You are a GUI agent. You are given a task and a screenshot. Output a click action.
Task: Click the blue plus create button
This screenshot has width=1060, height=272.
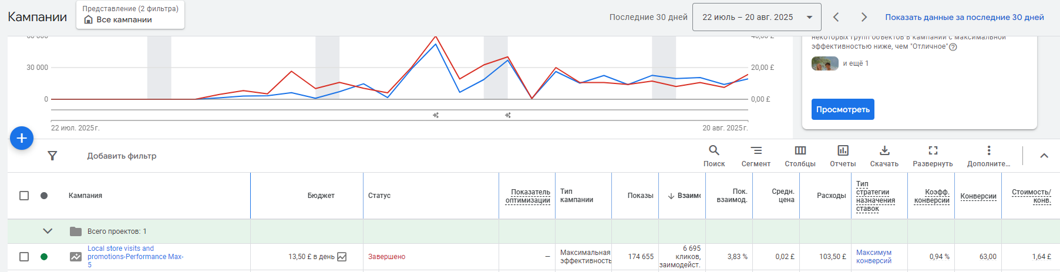pos(22,138)
